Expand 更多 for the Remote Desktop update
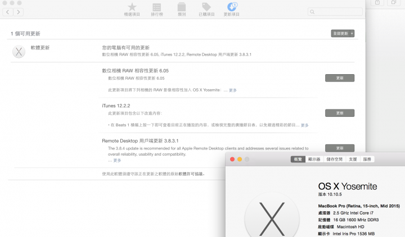This screenshot has height=237, width=405. [117, 161]
